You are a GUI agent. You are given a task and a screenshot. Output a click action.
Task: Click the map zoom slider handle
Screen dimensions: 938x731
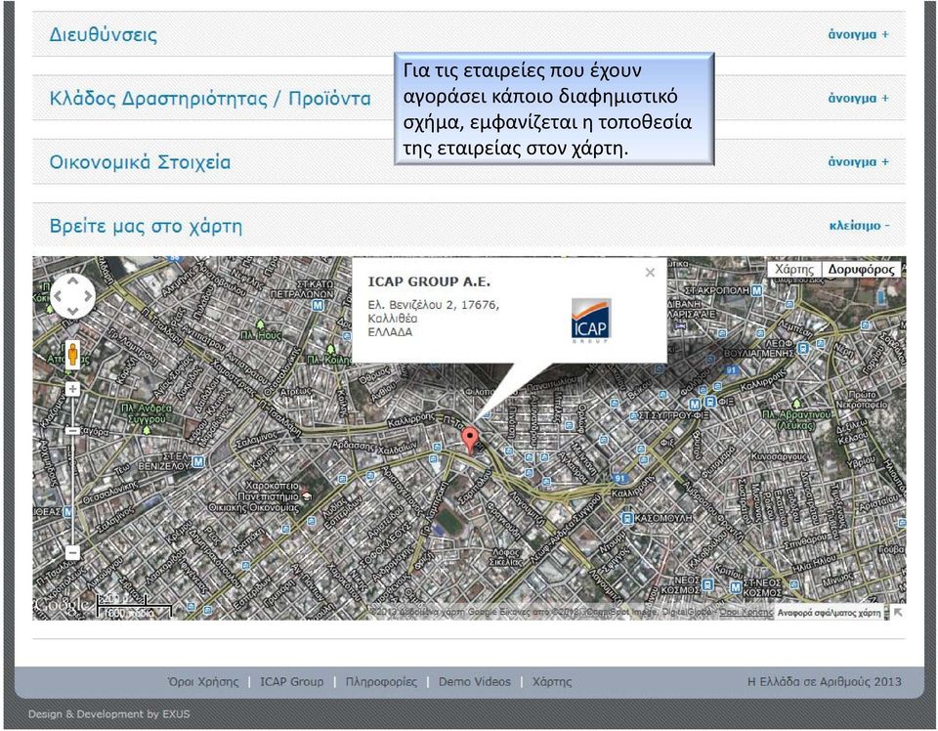coord(72,431)
